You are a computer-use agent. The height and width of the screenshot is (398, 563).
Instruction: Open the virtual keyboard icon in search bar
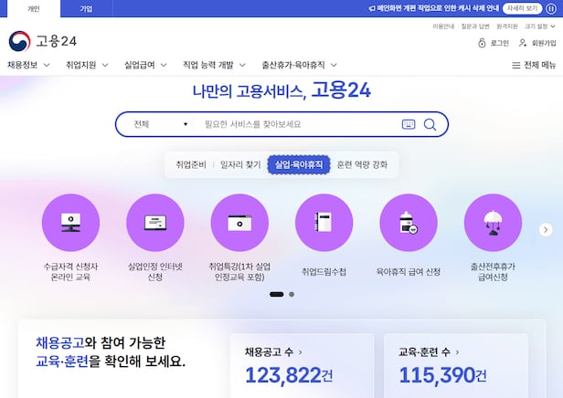pos(408,124)
